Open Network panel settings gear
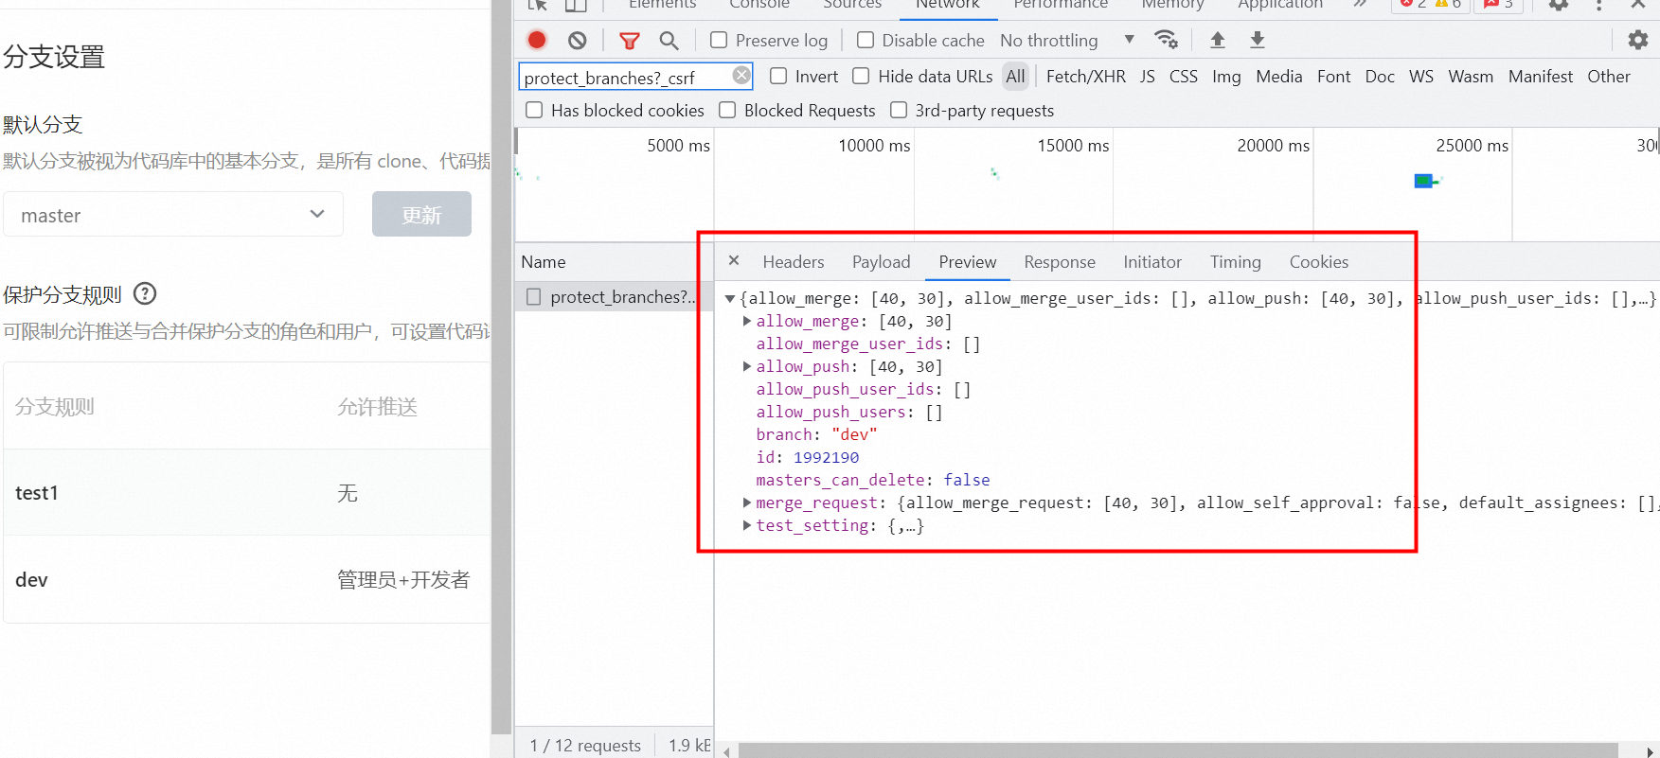The width and height of the screenshot is (1660, 758). tap(1638, 40)
